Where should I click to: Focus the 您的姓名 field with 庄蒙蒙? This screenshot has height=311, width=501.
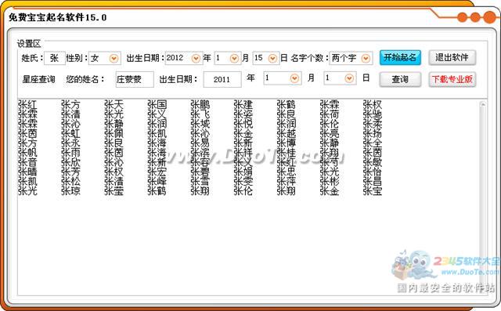point(135,79)
